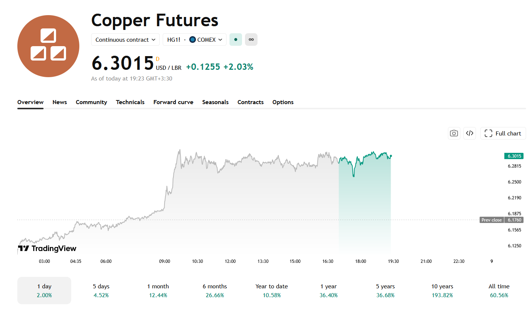Click the TradingView logo on chart
Image resolution: width=532 pixels, height=309 pixels.
click(47, 248)
